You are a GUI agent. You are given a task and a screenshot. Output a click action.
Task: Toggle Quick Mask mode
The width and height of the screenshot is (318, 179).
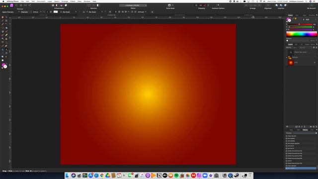coord(169,5)
